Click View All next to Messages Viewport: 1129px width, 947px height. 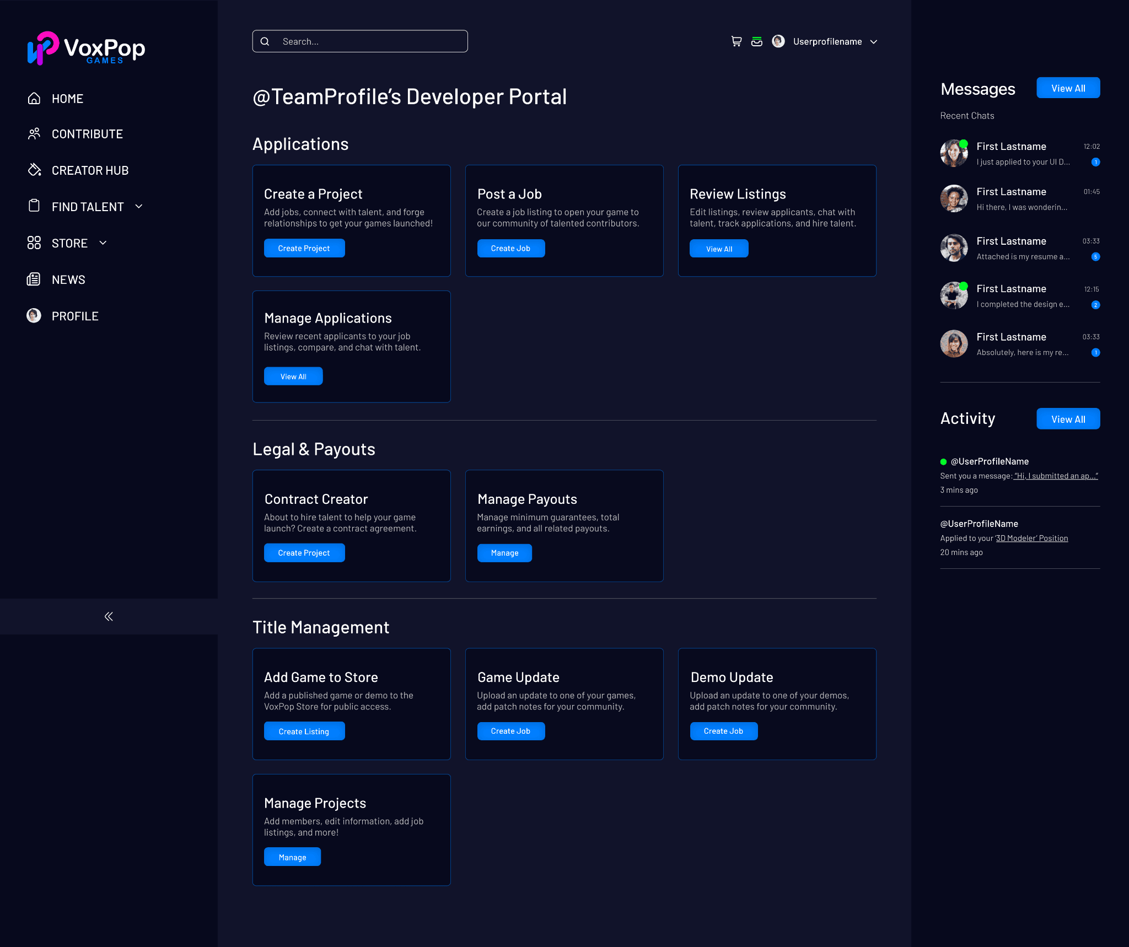(1068, 88)
